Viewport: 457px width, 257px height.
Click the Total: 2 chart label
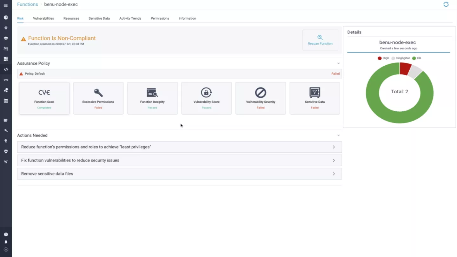pos(400,91)
